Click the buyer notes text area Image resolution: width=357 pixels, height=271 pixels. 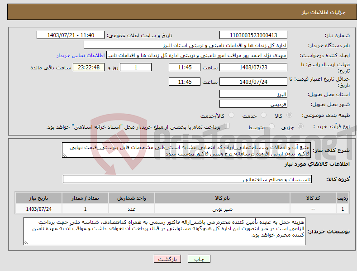[x=164, y=231]
